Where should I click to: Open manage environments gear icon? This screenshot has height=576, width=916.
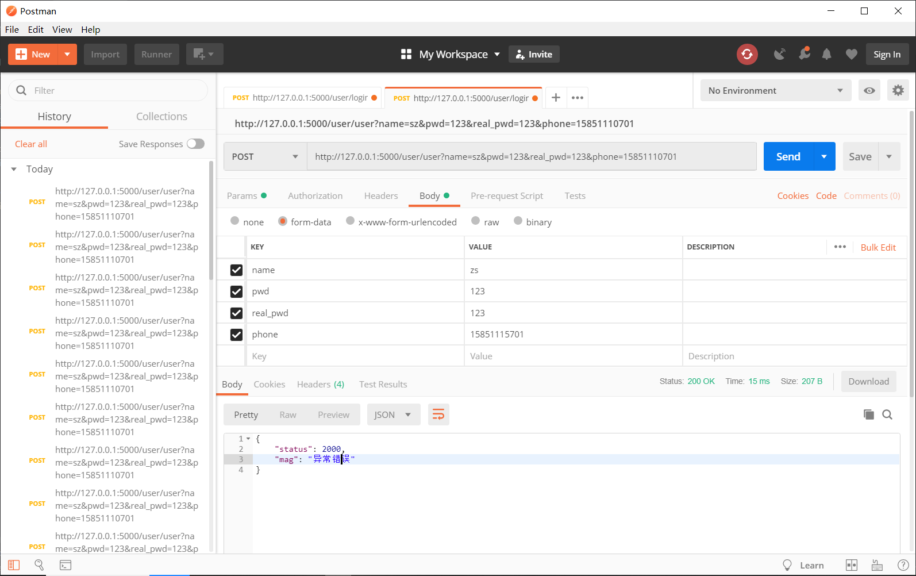[898, 90]
